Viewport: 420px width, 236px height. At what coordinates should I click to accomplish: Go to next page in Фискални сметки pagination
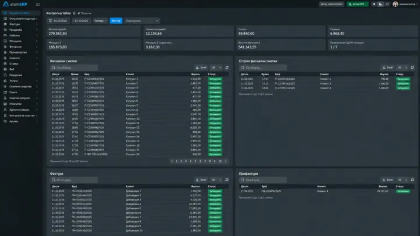click(x=226, y=161)
